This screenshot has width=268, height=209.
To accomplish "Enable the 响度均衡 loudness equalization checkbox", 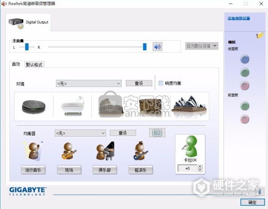I will tap(161, 84).
